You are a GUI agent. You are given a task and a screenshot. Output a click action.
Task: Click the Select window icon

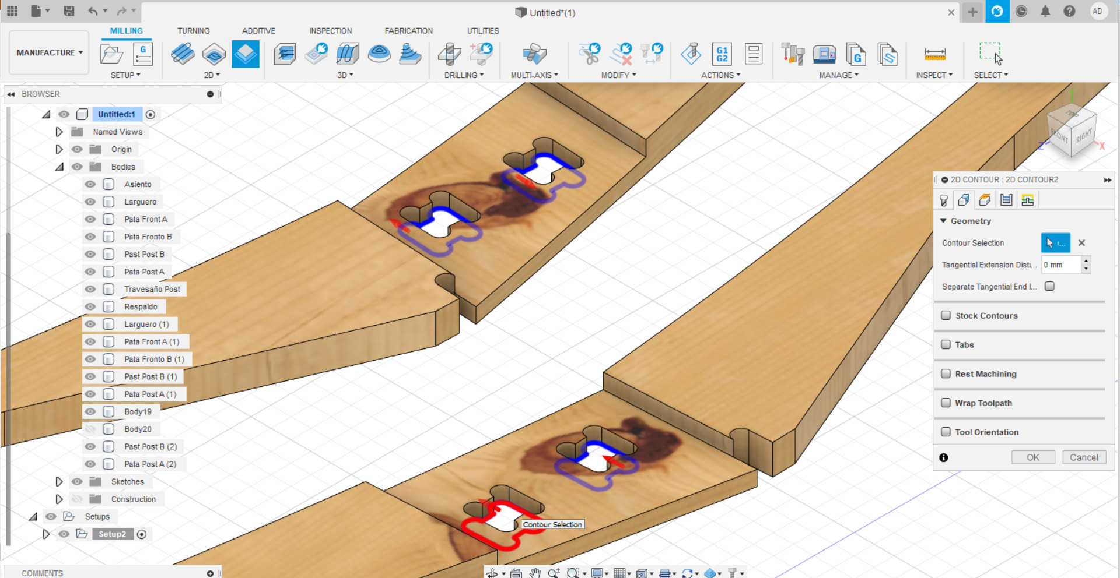(x=991, y=54)
